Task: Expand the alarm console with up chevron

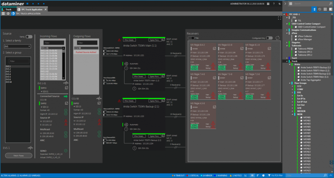Action: click(x=331, y=175)
